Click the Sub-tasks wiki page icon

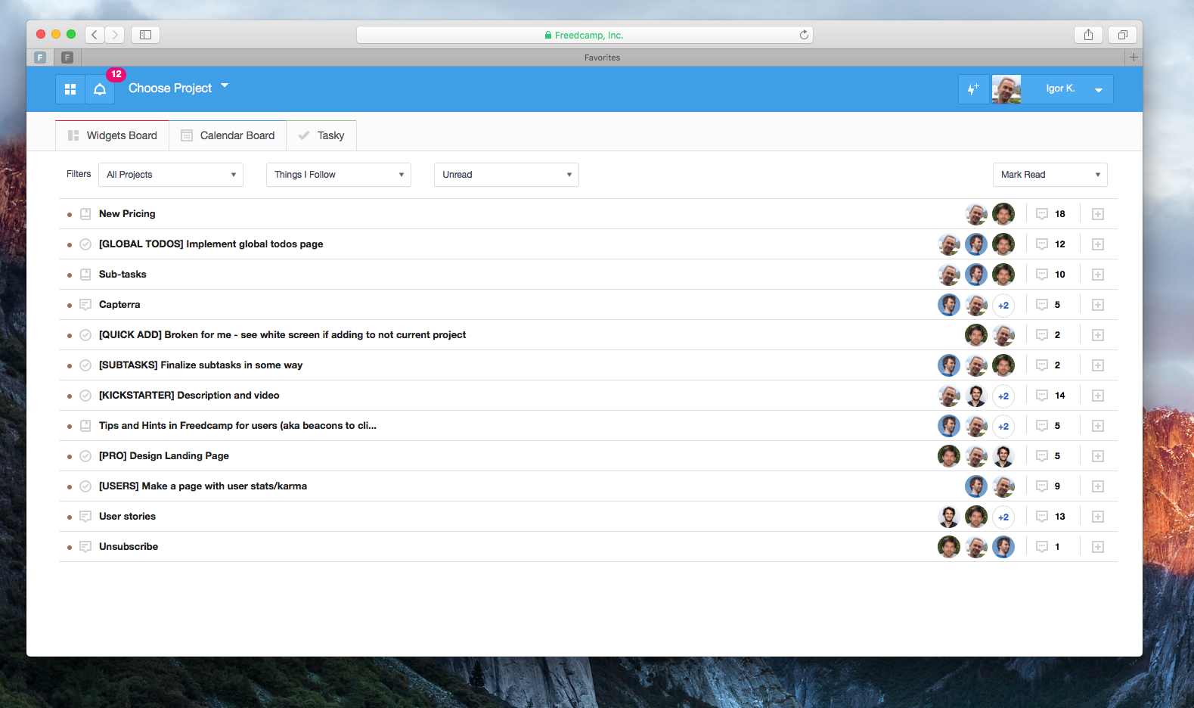[x=85, y=275]
